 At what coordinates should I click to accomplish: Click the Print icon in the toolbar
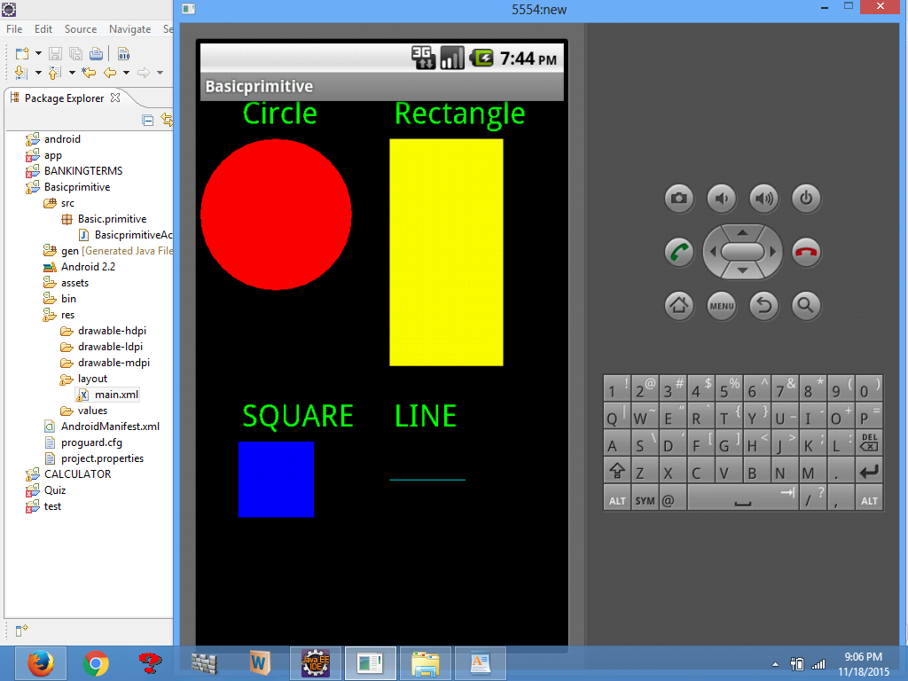click(x=96, y=54)
